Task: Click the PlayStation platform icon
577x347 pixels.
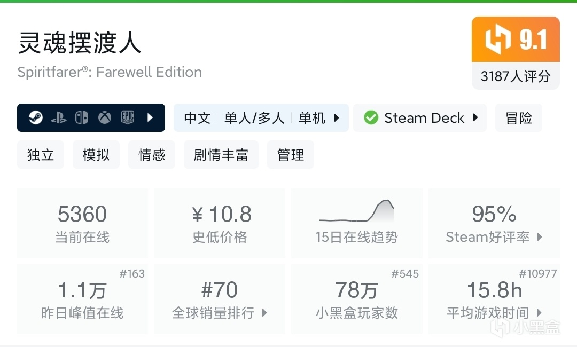Action: tap(59, 117)
